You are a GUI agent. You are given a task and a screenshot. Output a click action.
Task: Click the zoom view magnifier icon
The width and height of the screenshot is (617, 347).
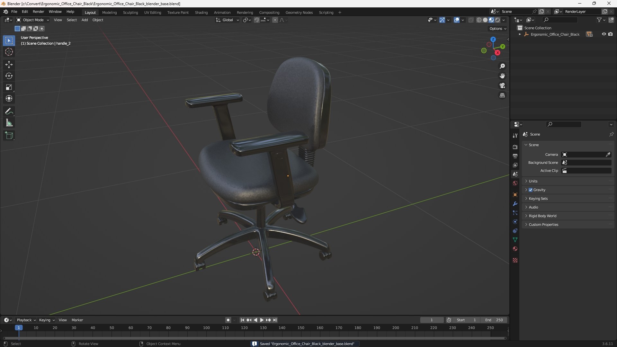click(502, 66)
